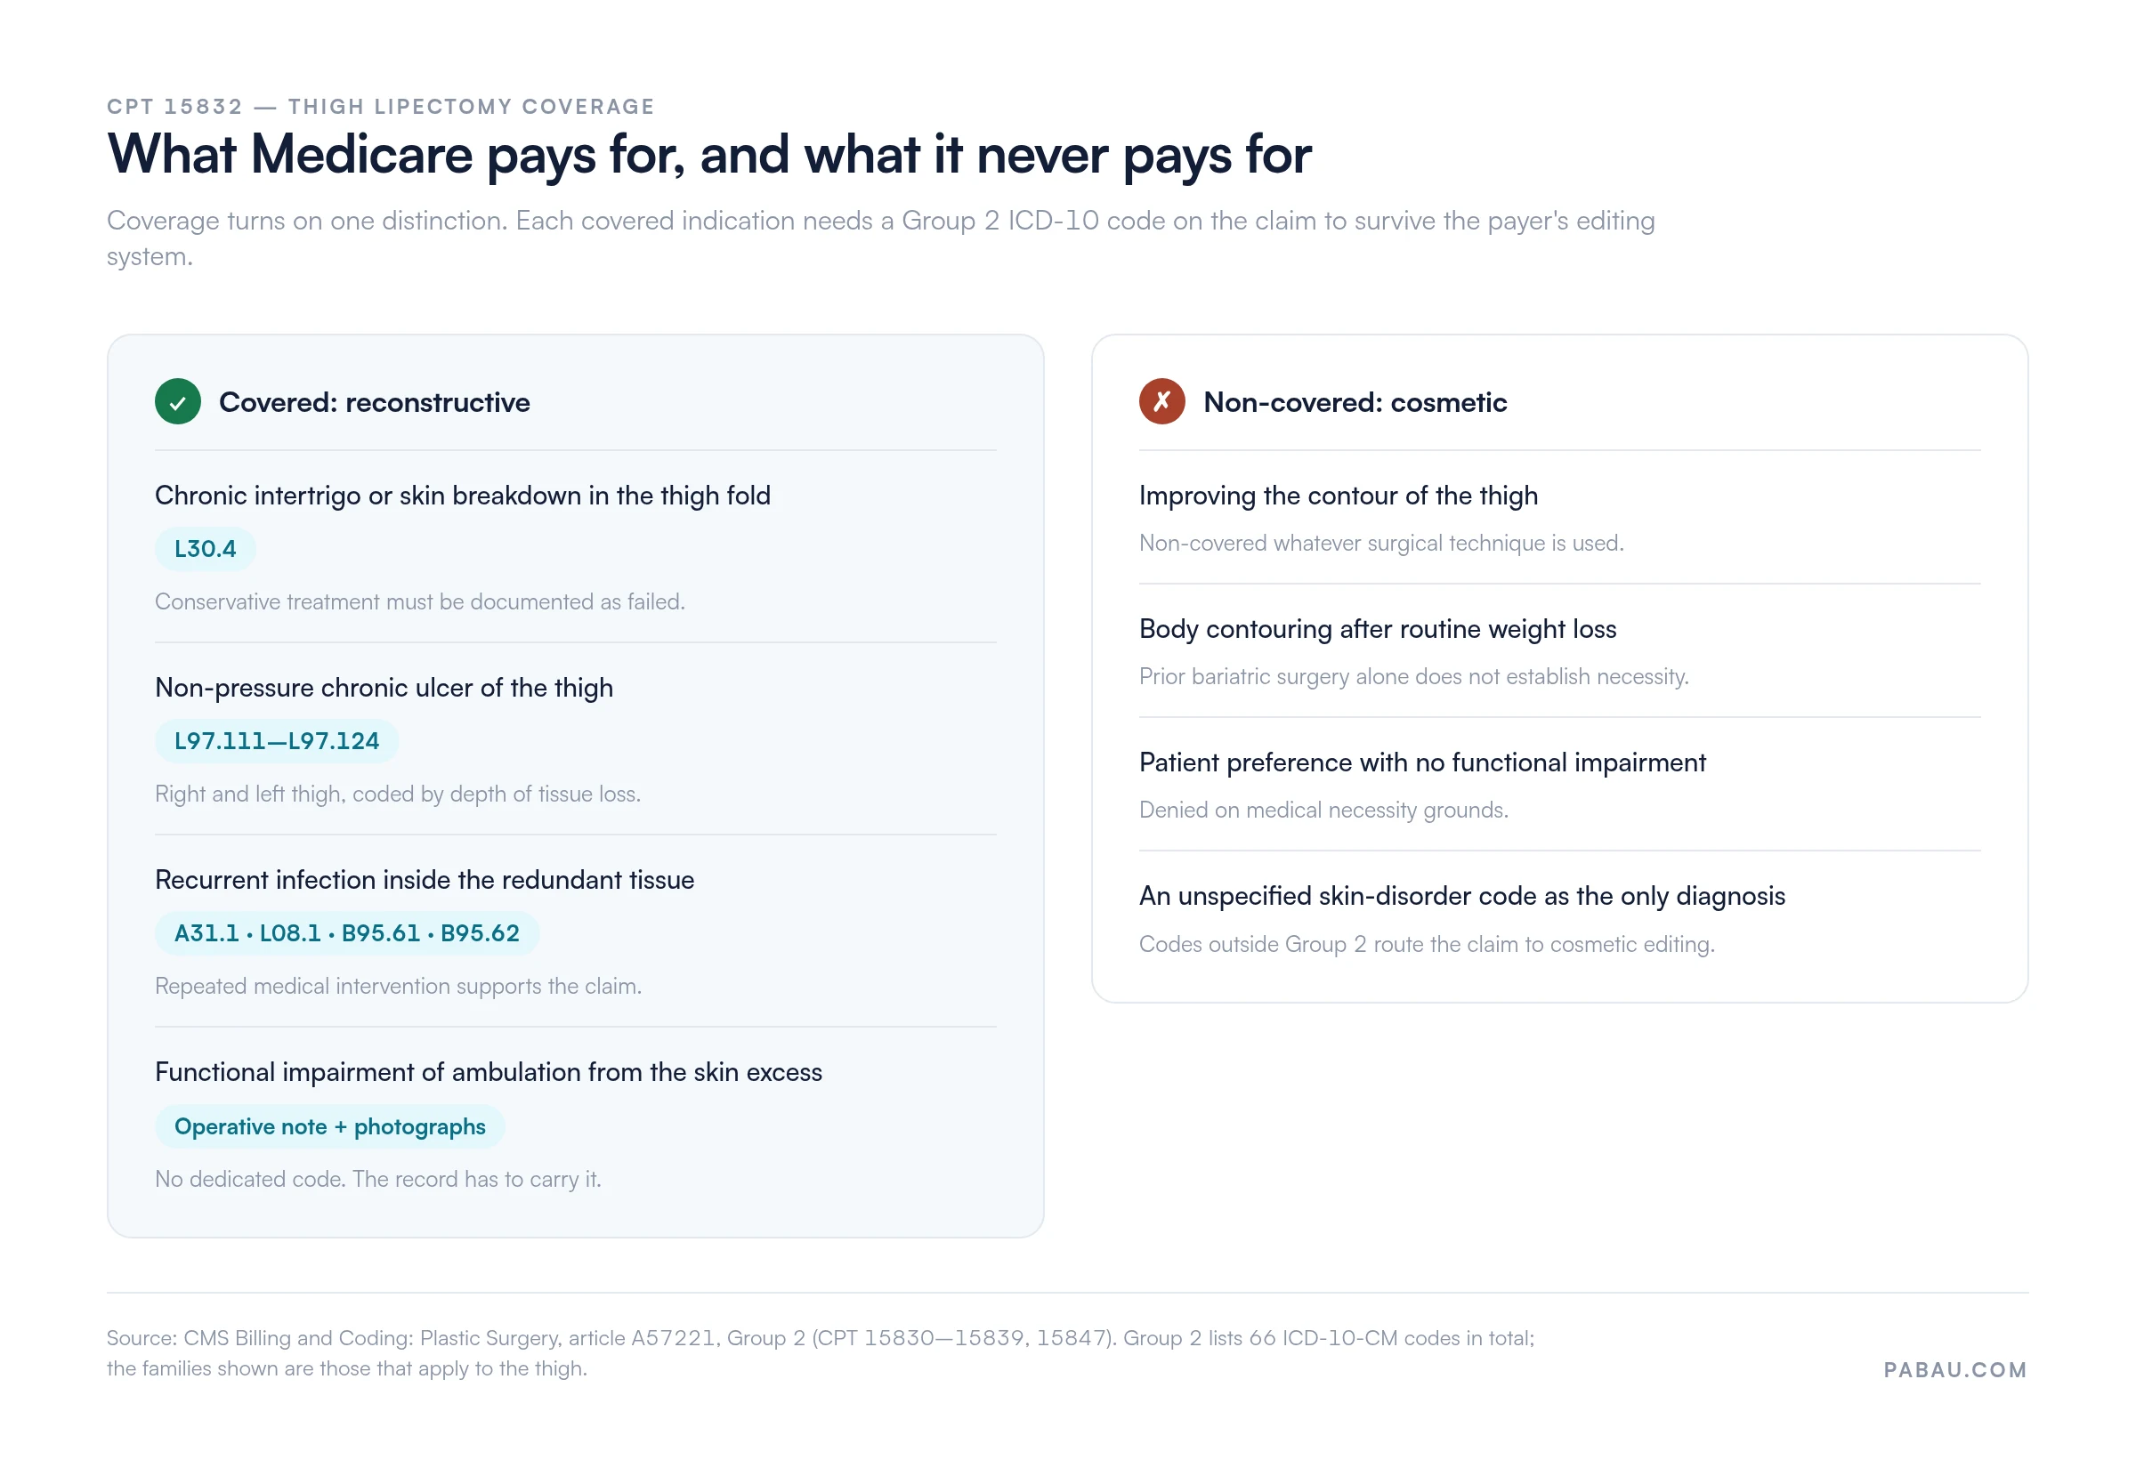2136x1468 pixels.
Task: Click the Non-covered: cosmetic heading
Action: [1355, 403]
